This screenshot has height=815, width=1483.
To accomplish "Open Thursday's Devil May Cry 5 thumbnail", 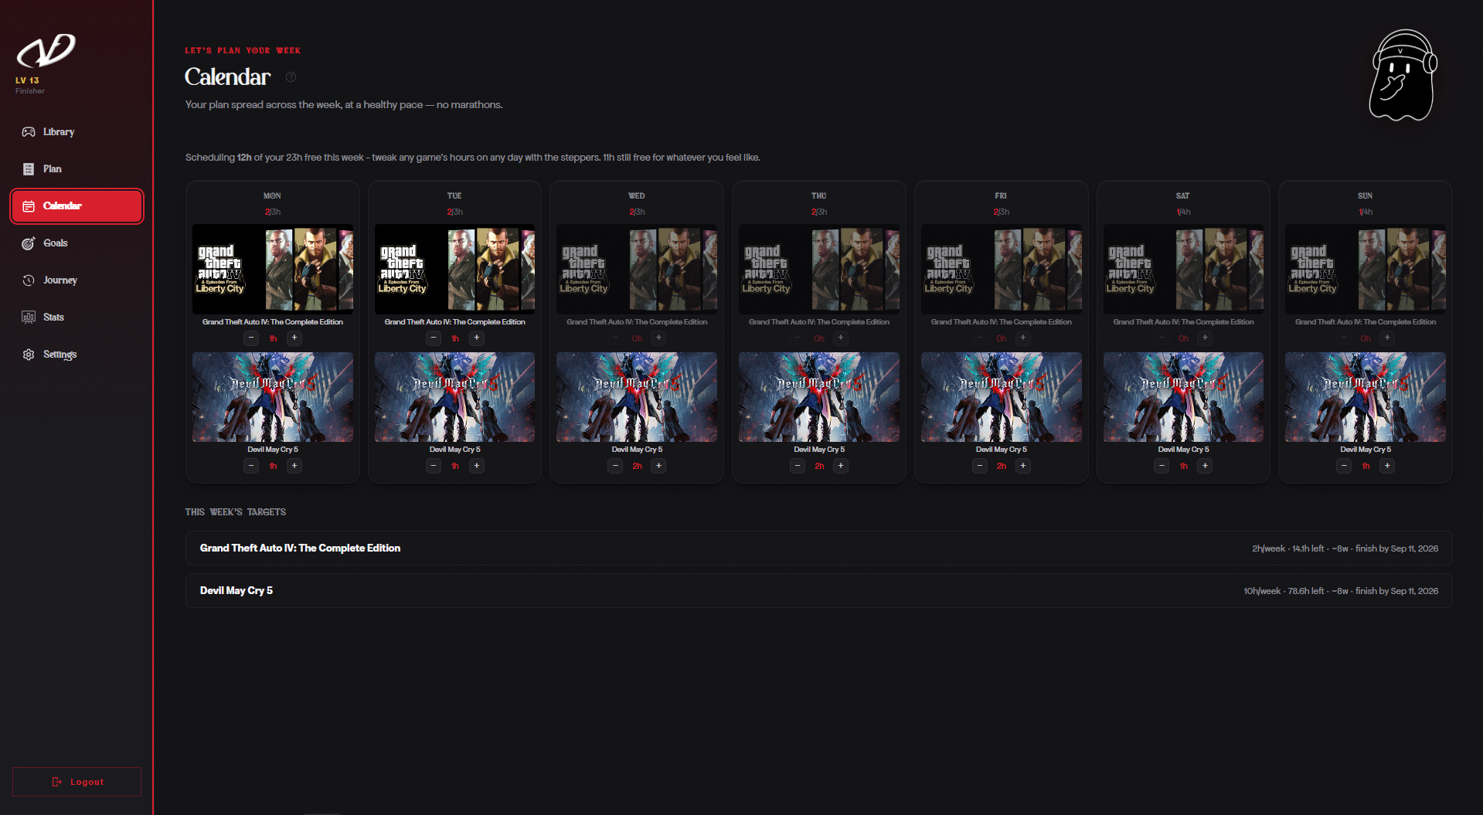I will tap(819, 397).
